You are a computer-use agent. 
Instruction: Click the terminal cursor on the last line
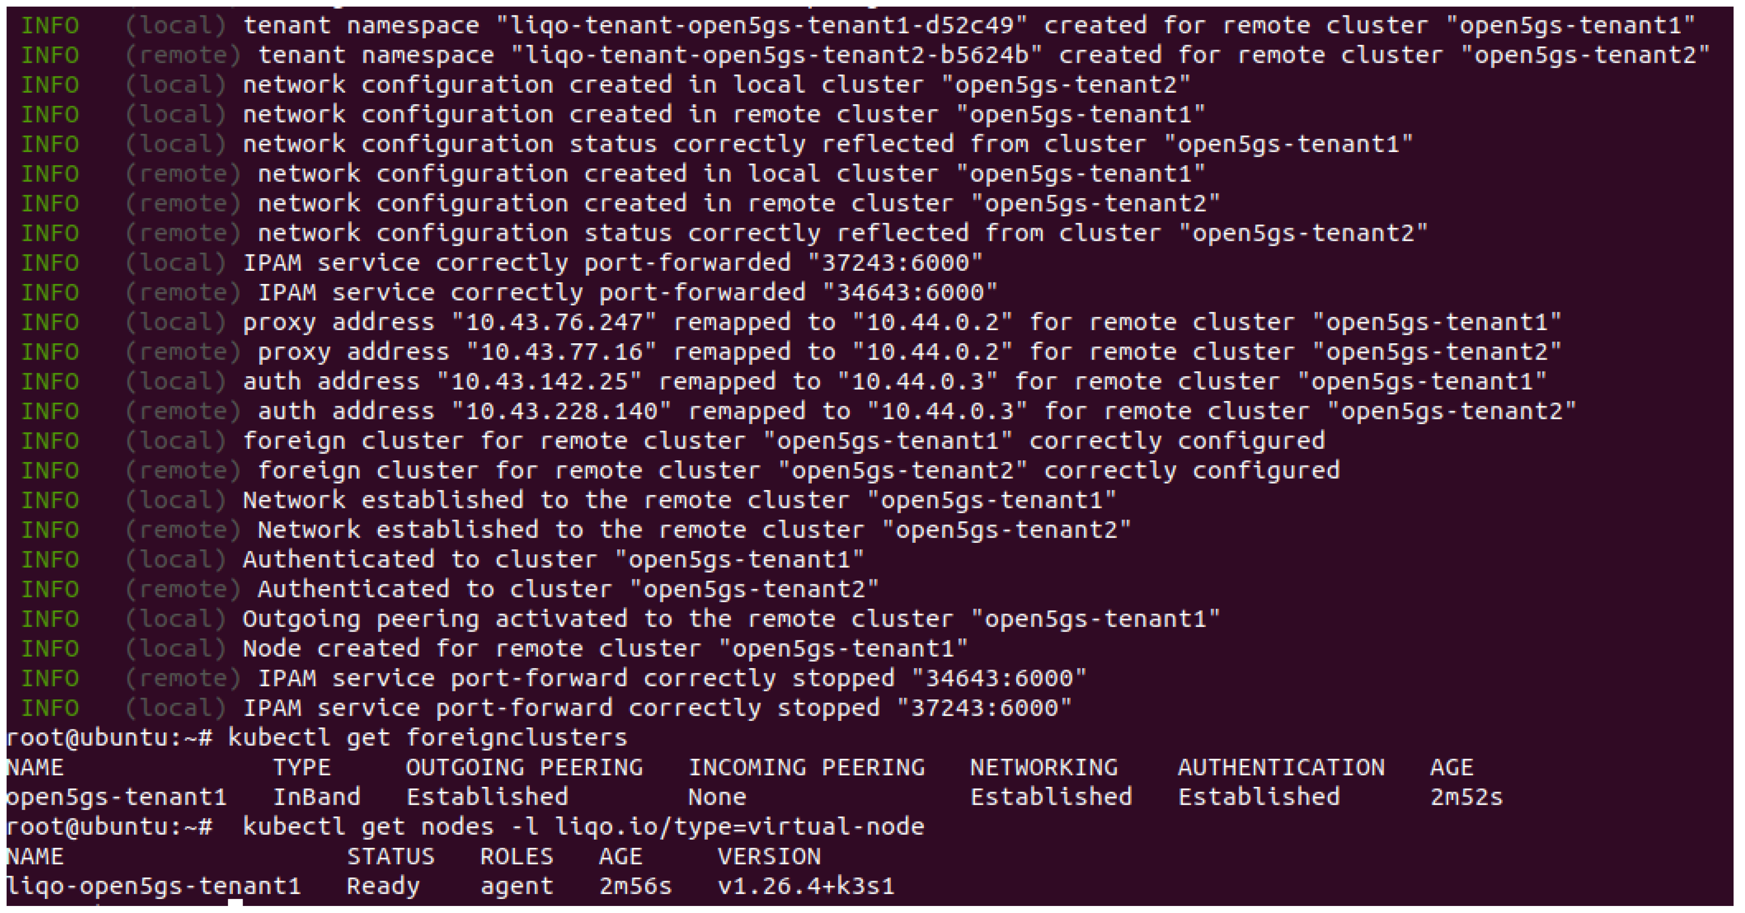(235, 903)
